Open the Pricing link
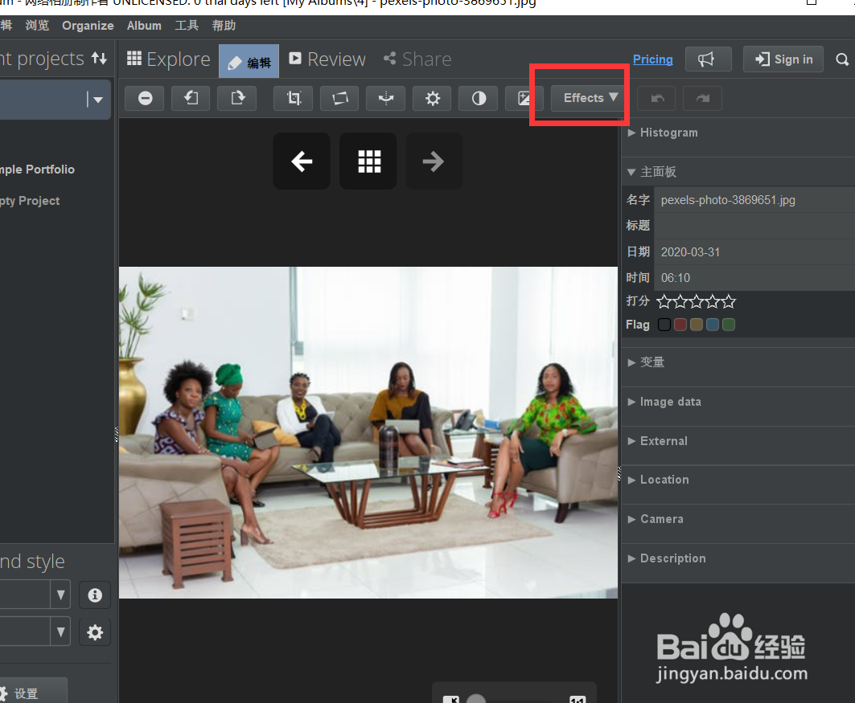The height and width of the screenshot is (703, 855). tap(652, 59)
